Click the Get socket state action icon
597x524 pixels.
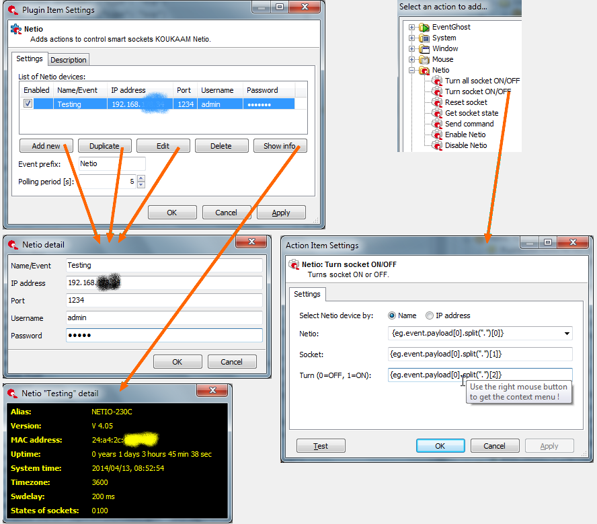[x=437, y=113]
